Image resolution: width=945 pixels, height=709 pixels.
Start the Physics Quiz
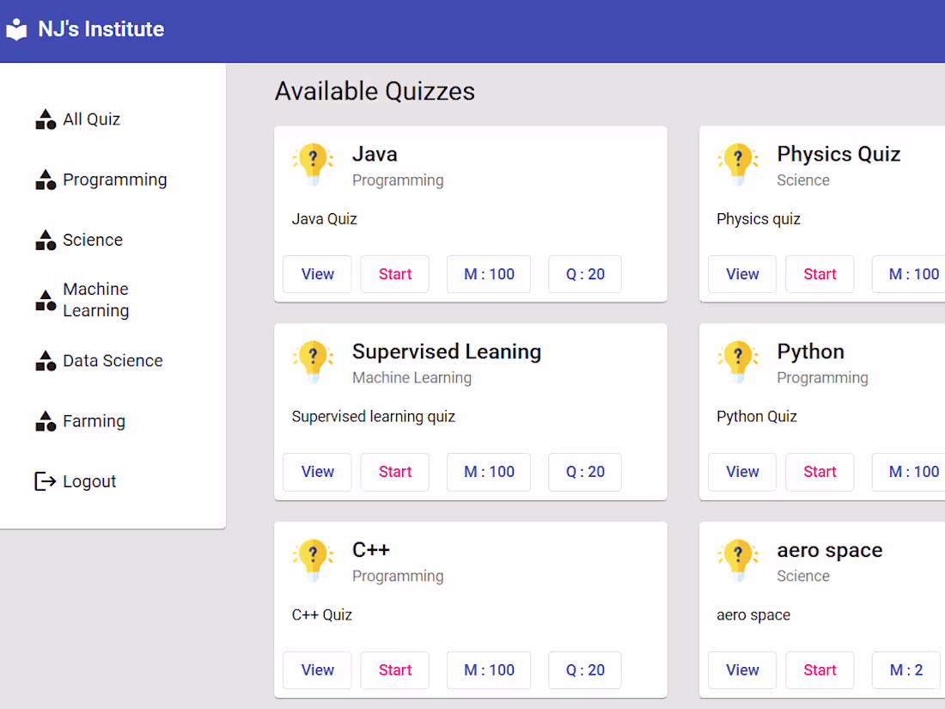point(819,273)
